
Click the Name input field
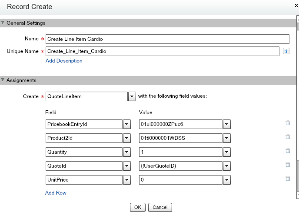[x=167, y=39]
